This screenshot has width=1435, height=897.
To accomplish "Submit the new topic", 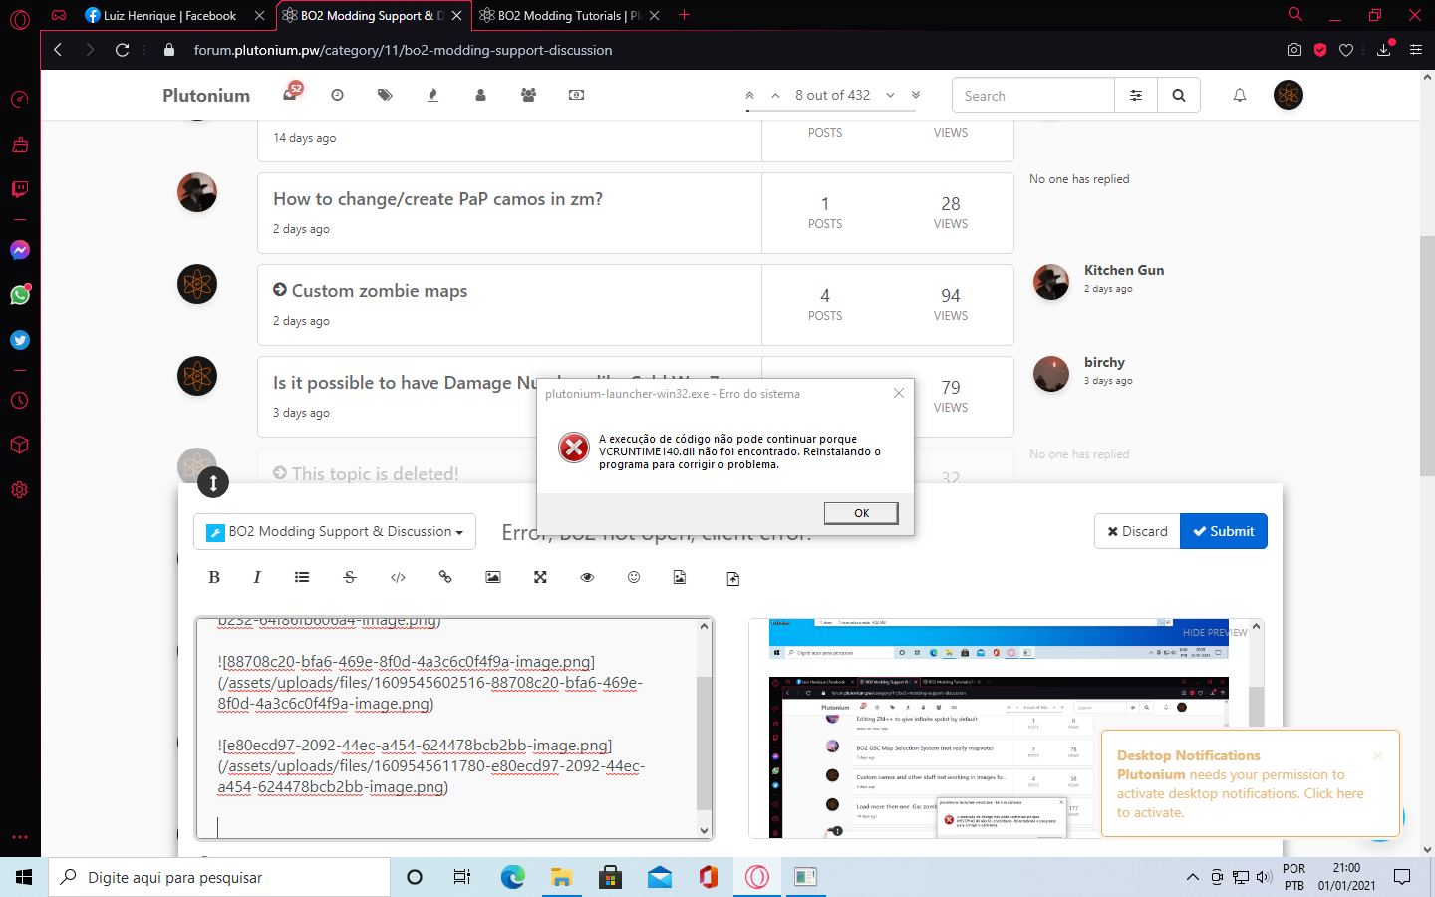I will (x=1224, y=531).
